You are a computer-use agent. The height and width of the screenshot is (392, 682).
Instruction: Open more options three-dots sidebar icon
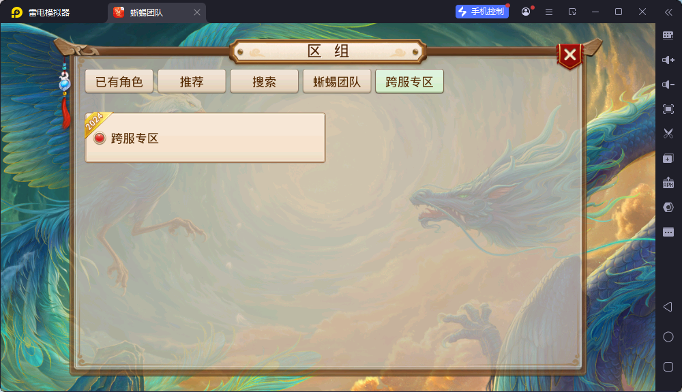pyautogui.click(x=668, y=232)
